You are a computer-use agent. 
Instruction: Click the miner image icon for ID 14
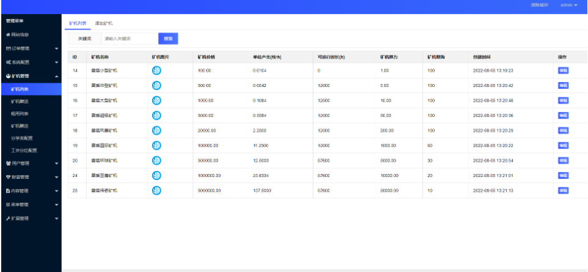[x=156, y=71]
